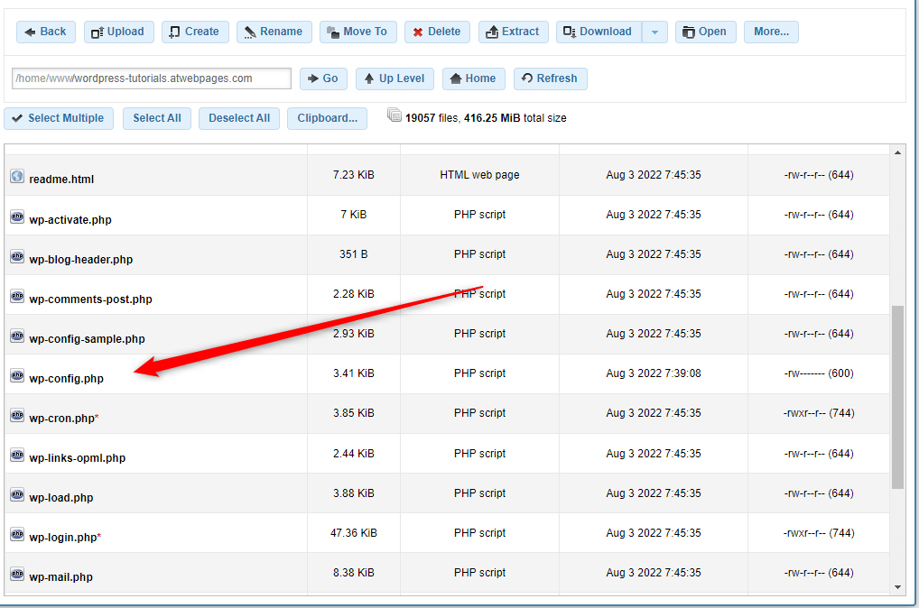
Task: Click the Extract button
Action: click(514, 32)
